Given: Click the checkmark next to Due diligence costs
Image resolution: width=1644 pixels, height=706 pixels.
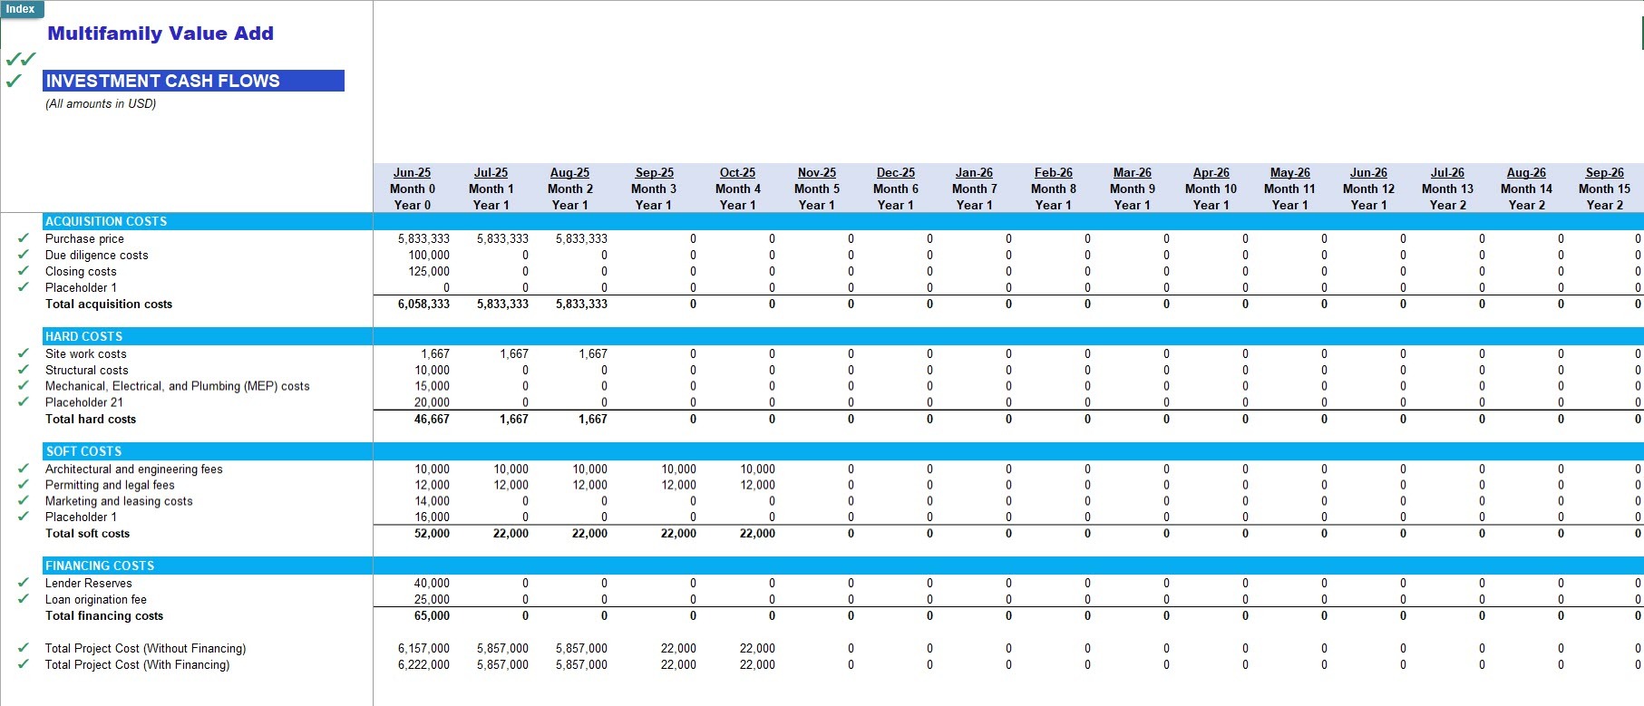Looking at the screenshot, I should (24, 255).
